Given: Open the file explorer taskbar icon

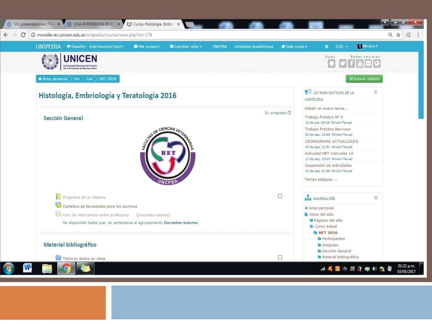Looking at the screenshot, I should (x=47, y=269).
